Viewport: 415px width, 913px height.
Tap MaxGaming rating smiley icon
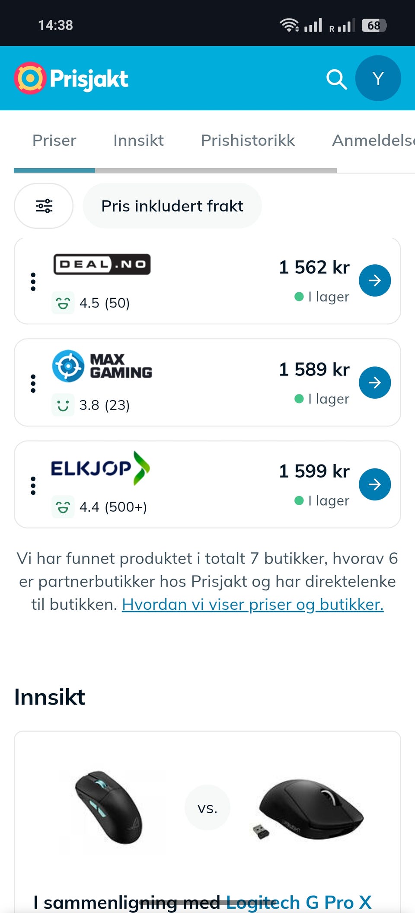[63, 405]
